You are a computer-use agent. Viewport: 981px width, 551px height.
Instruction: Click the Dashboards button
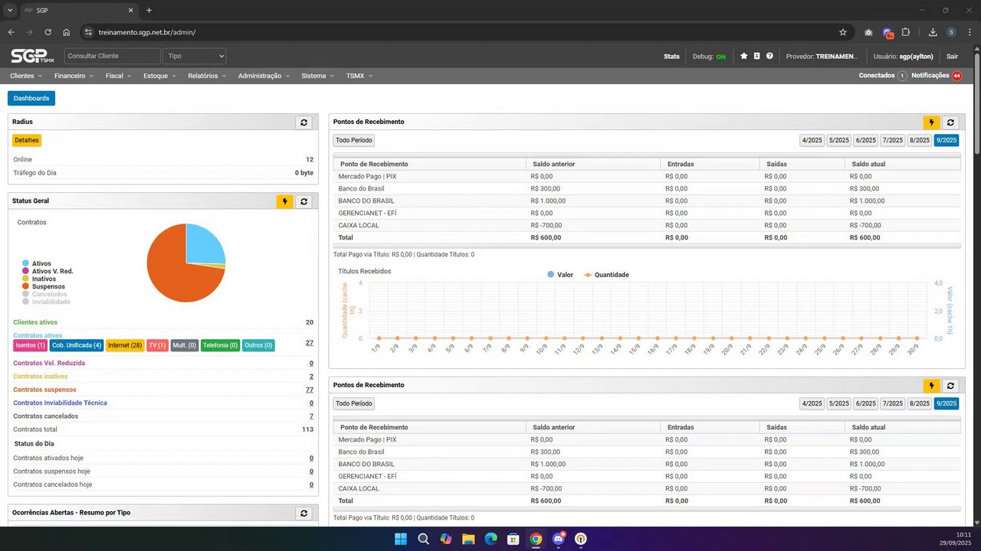tap(31, 98)
